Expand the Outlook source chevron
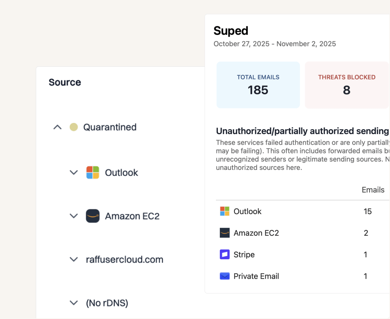 click(x=74, y=173)
